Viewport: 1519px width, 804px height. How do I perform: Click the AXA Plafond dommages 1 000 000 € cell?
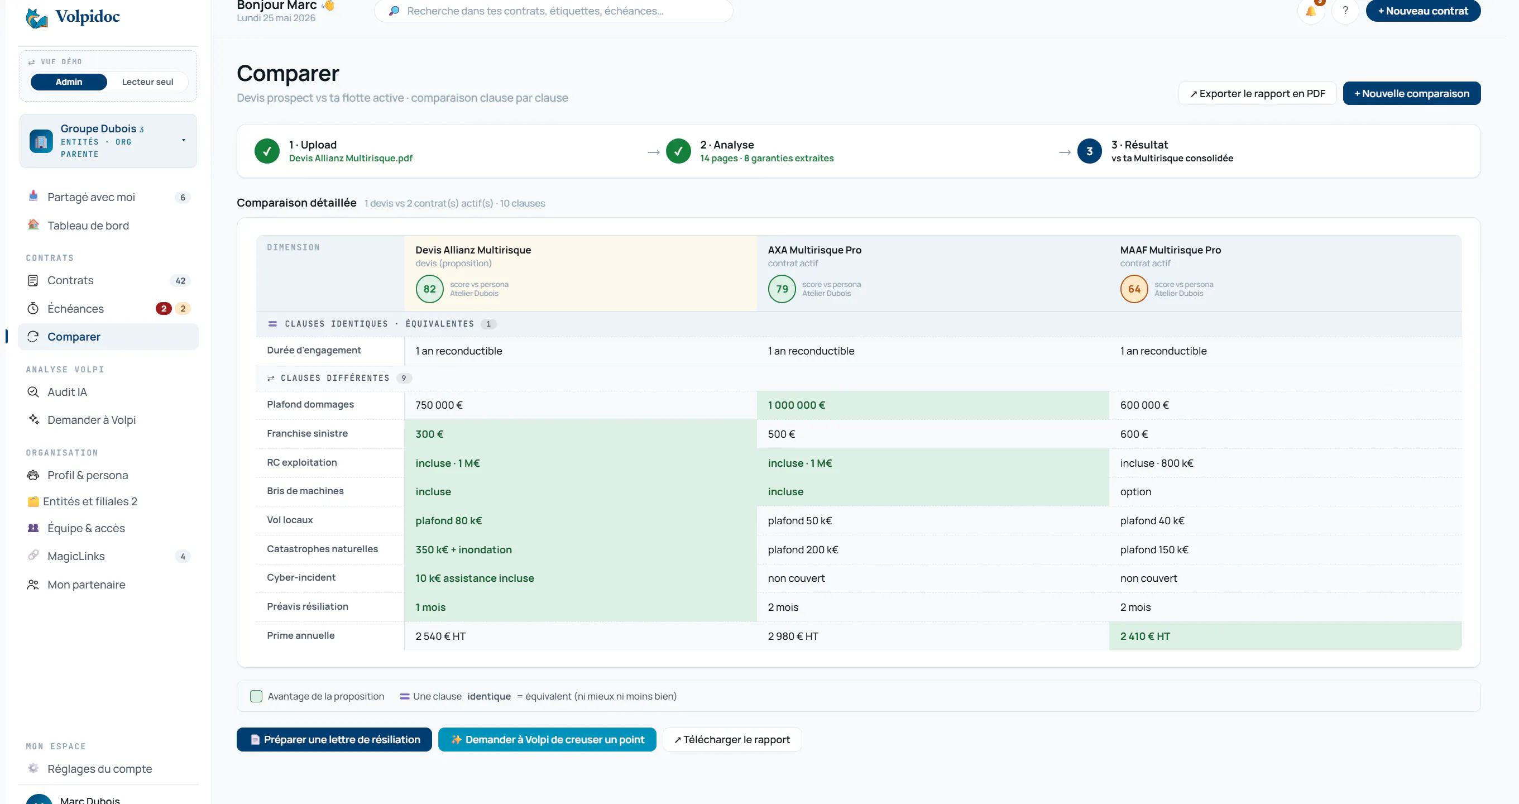point(933,405)
